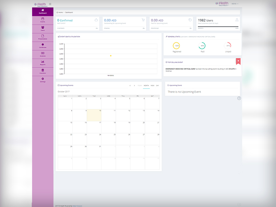Viewport: 276px width, 207px height.
Task: Open Adtech Solution footer link
Action: pos(77,206)
